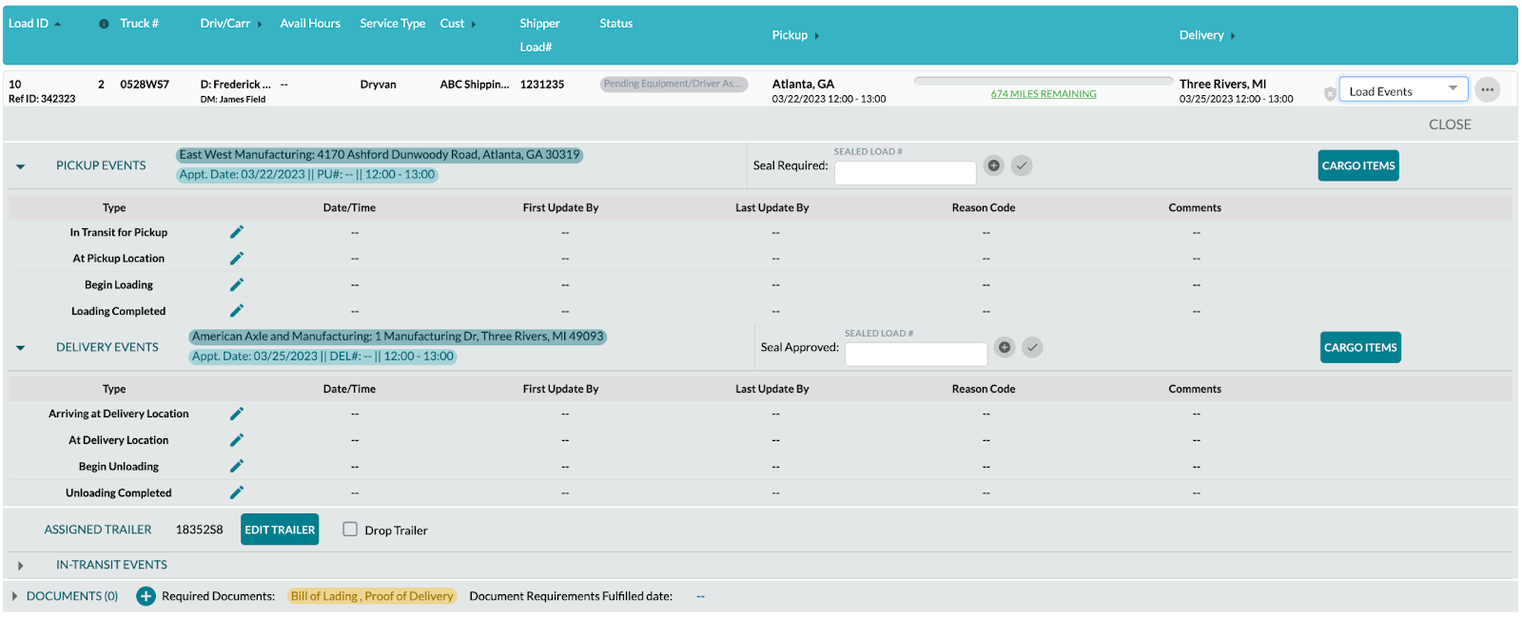Click the In-Transit Events label

[x=111, y=565]
